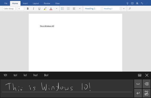Choose the "ho!" handwriting suggestion

click(35, 75)
